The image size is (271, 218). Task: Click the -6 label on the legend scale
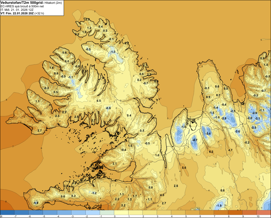(x=30, y=216)
